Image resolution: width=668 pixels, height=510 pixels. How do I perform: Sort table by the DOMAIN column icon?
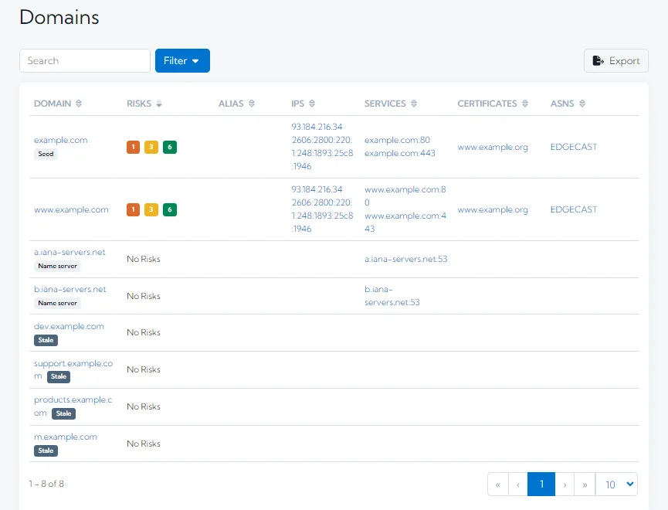coord(79,104)
